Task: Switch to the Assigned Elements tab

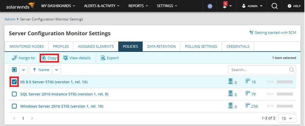Action: point(96,47)
